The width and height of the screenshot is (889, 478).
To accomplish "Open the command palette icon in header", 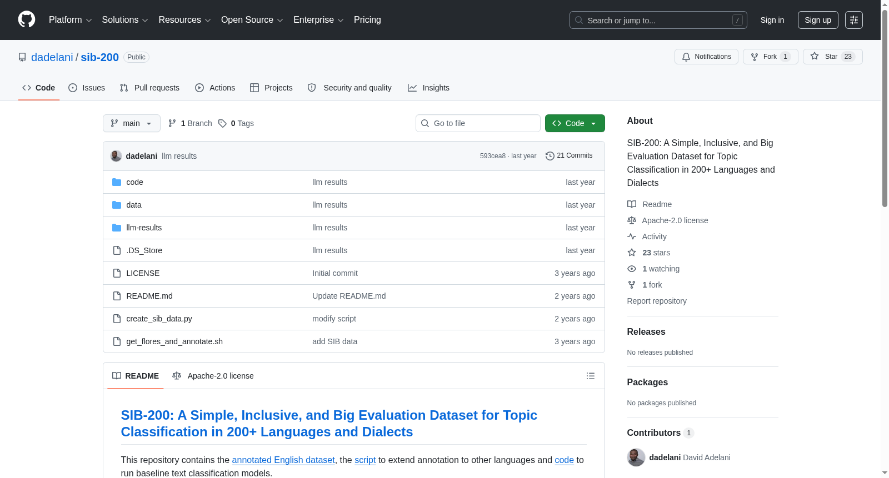I will coord(854,20).
